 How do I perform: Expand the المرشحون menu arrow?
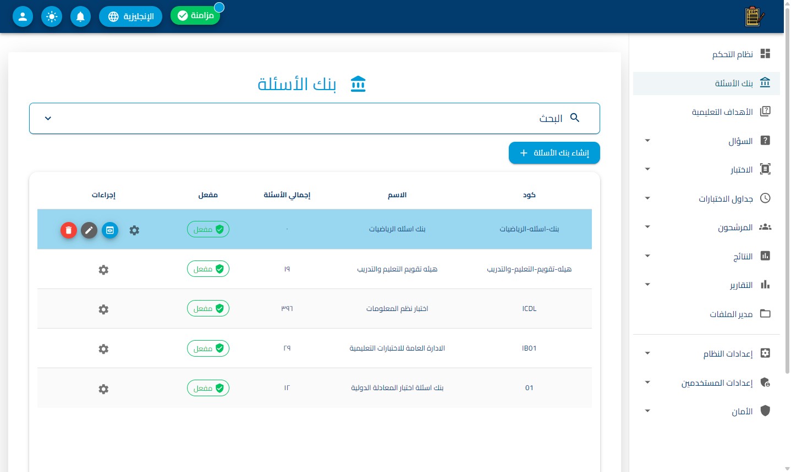pyautogui.click(x=647, y=227)
